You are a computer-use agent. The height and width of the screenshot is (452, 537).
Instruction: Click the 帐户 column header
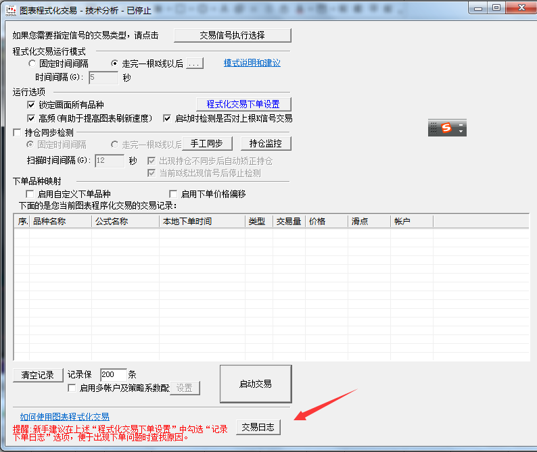click(412, 222)
